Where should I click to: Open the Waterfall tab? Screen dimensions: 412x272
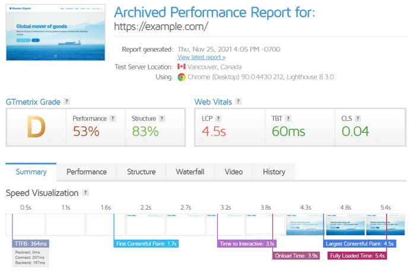coord(190,172)
